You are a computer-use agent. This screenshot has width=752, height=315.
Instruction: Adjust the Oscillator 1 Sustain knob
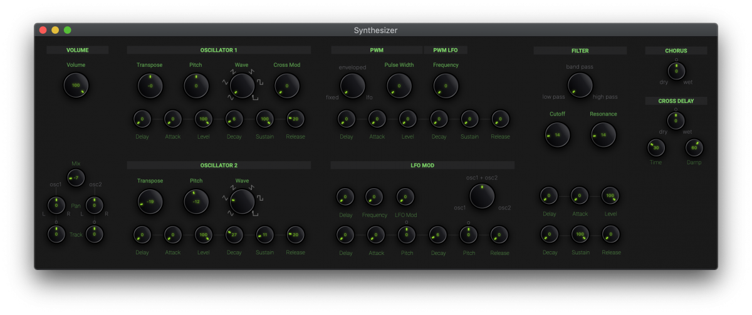pos(265,119)
